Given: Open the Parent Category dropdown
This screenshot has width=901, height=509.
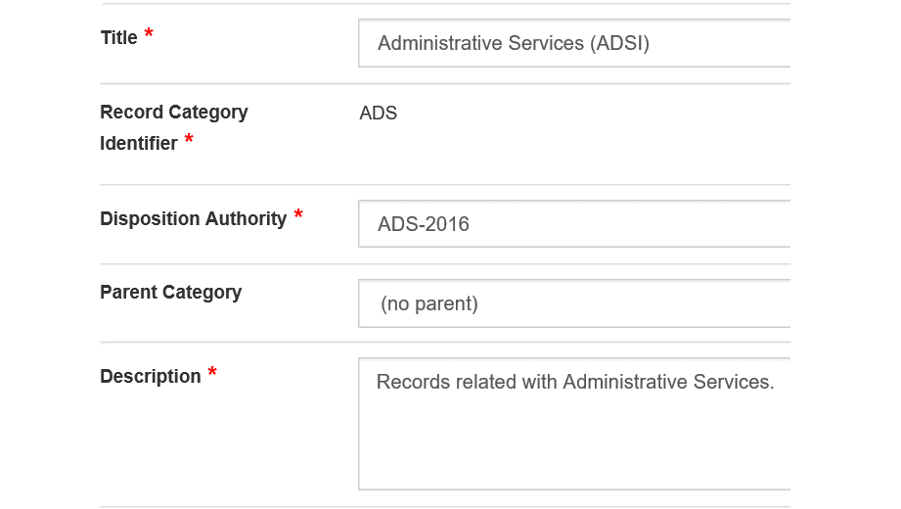Looking at the screenshot, I should point(574,303).
